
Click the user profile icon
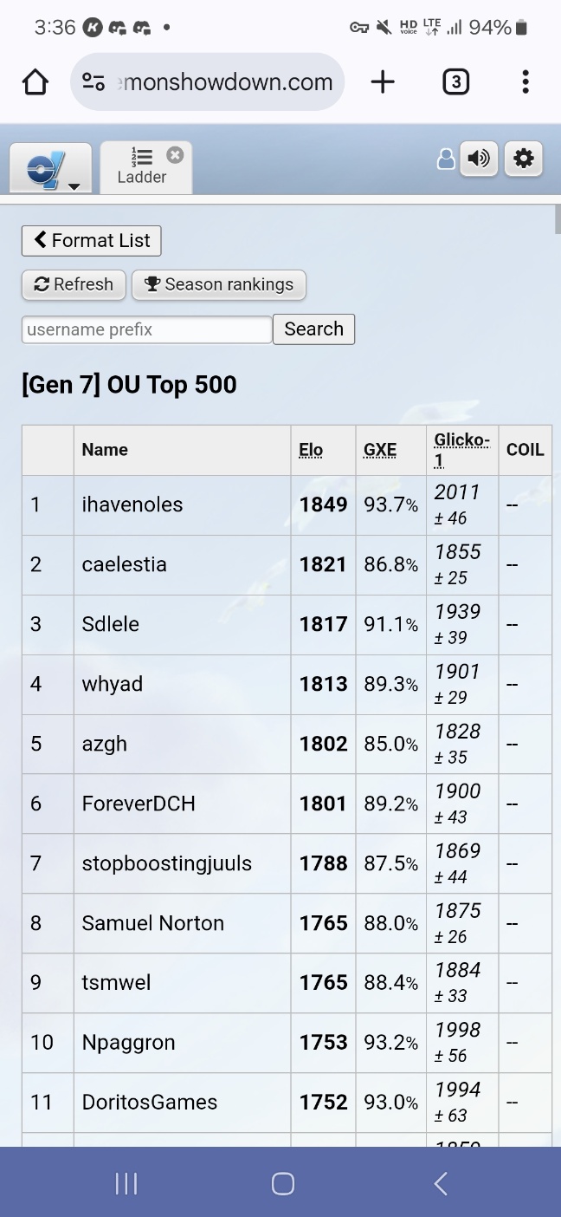446,159
